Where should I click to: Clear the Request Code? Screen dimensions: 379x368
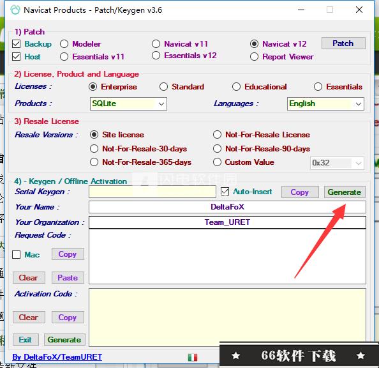click(29, 277)
